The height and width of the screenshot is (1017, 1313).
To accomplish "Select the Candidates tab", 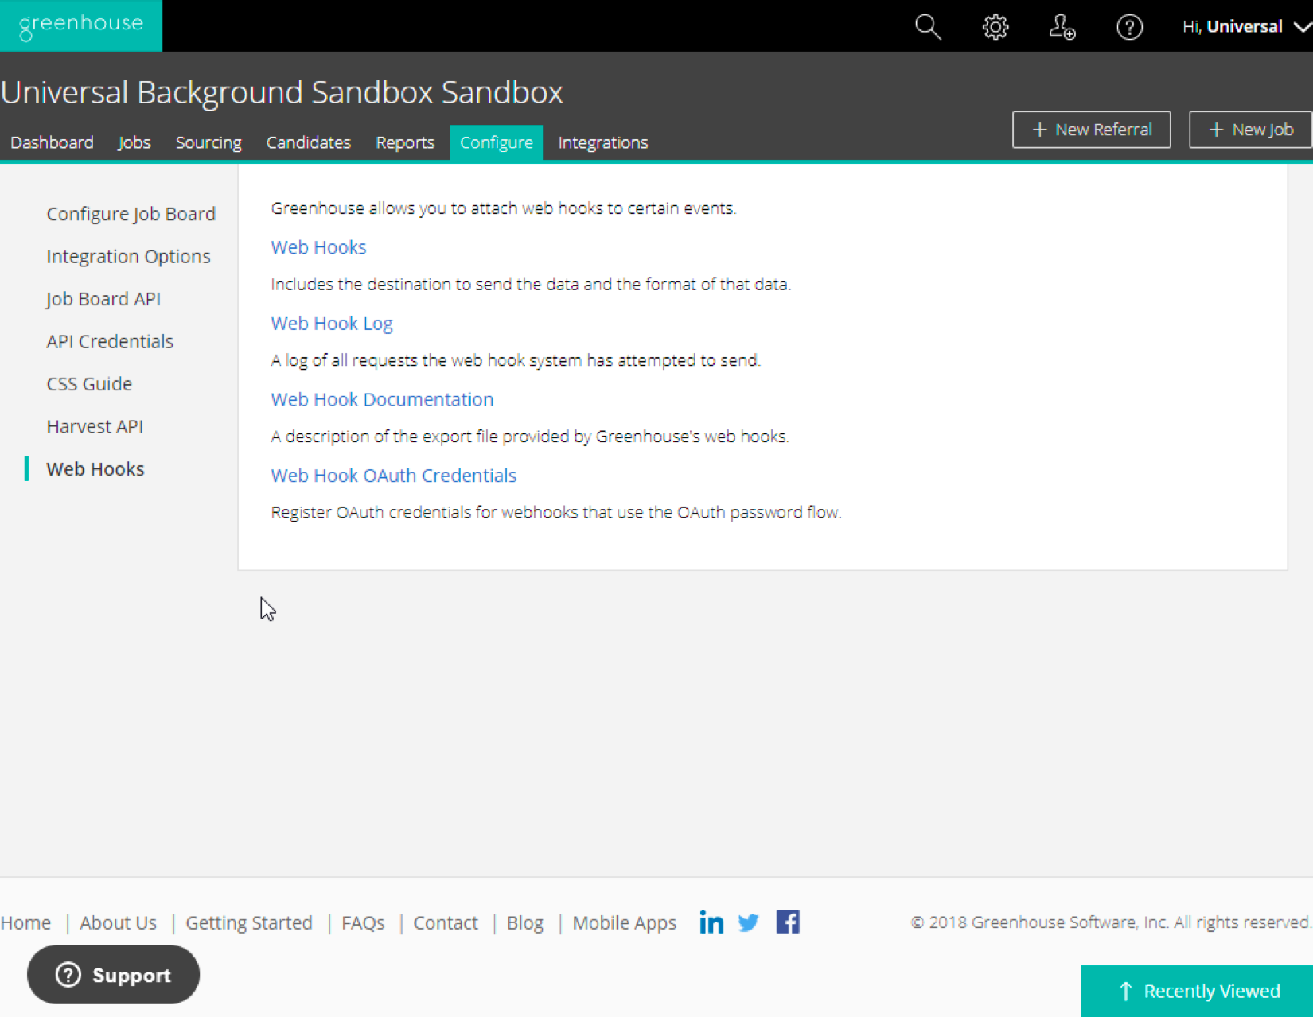I will [x=308, y=142].
